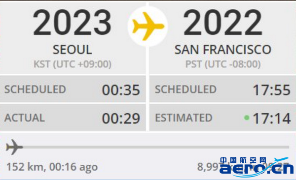296x180 pixels.
Task: Click the gray plane on progress bar
Action: coord(14,147)
